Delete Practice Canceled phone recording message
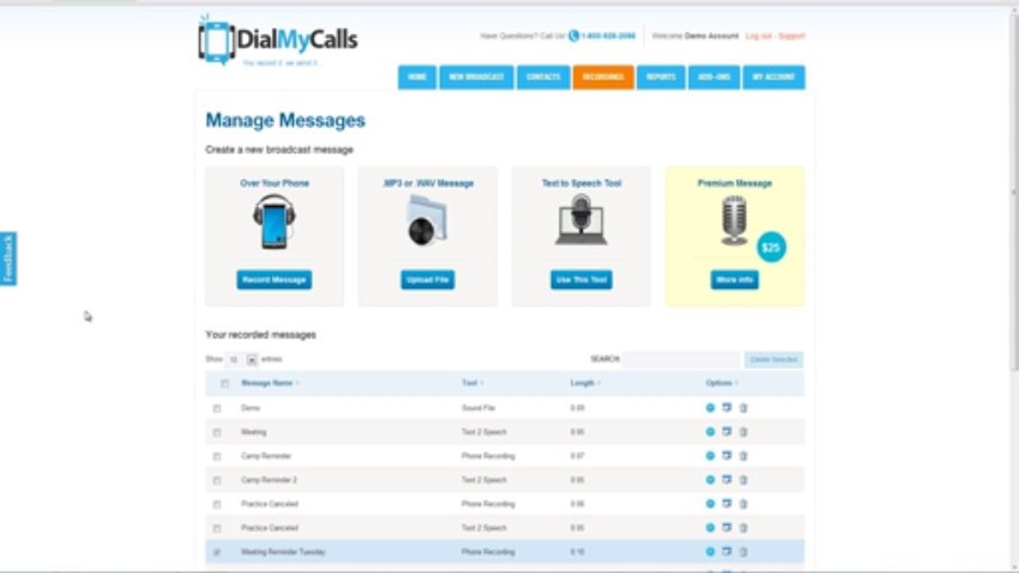The width and height of the screenshot is (1019, 573). pyautogui.click(x=743, y=504)
